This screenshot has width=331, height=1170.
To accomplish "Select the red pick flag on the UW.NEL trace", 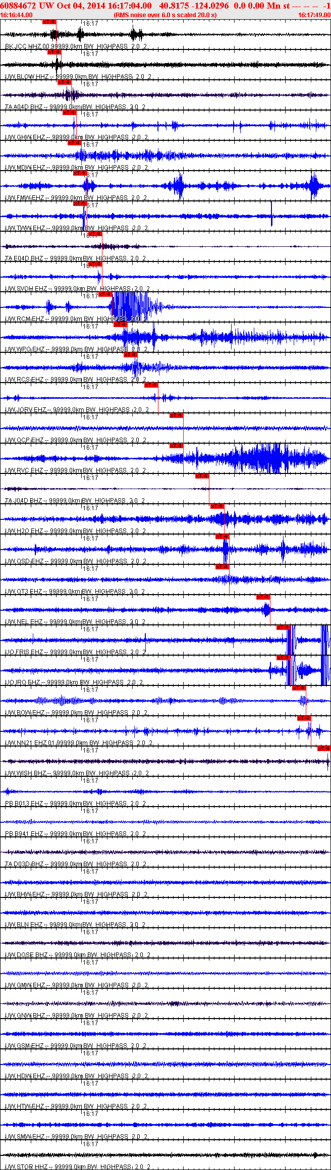I will [x=263, y=597].
